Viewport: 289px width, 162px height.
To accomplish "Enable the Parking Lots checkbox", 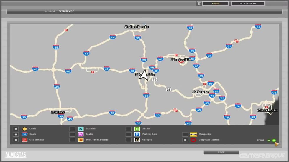I will pos(129,134).
